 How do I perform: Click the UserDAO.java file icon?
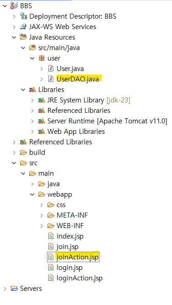(51, 79)
